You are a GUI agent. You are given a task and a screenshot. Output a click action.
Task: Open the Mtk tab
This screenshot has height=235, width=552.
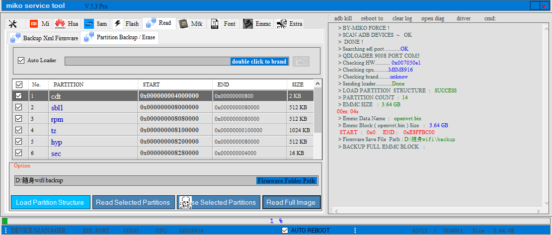[x=191, y=23]
